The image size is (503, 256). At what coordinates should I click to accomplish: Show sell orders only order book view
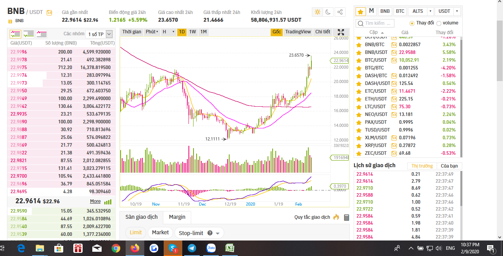pos(41,34)
